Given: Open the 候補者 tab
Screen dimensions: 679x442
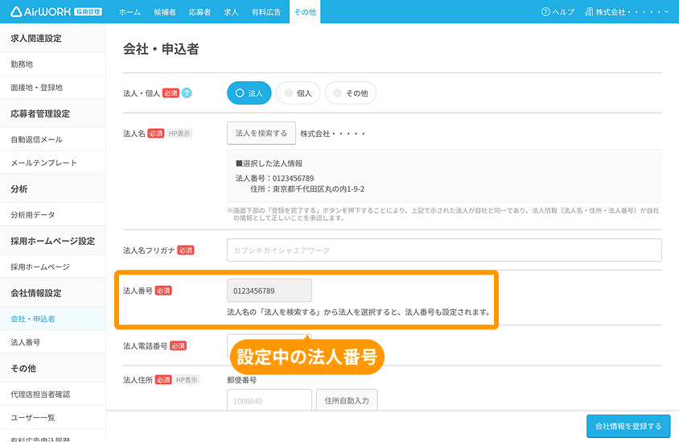Looking at the screenshot, I should 165,12.
